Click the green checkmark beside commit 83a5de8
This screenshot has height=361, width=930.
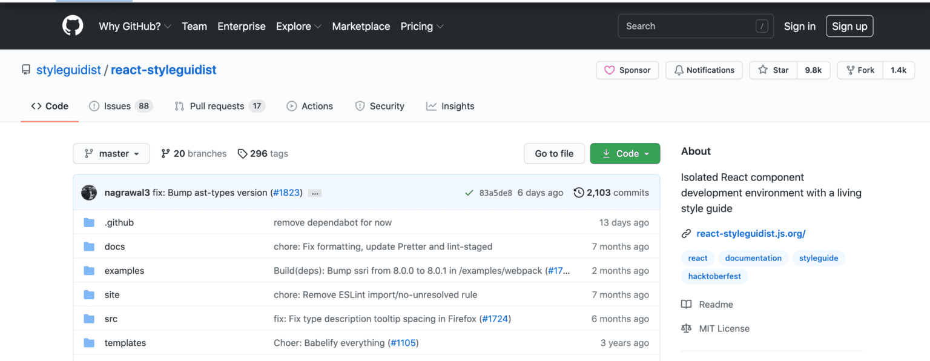click(x=469, y=193)
